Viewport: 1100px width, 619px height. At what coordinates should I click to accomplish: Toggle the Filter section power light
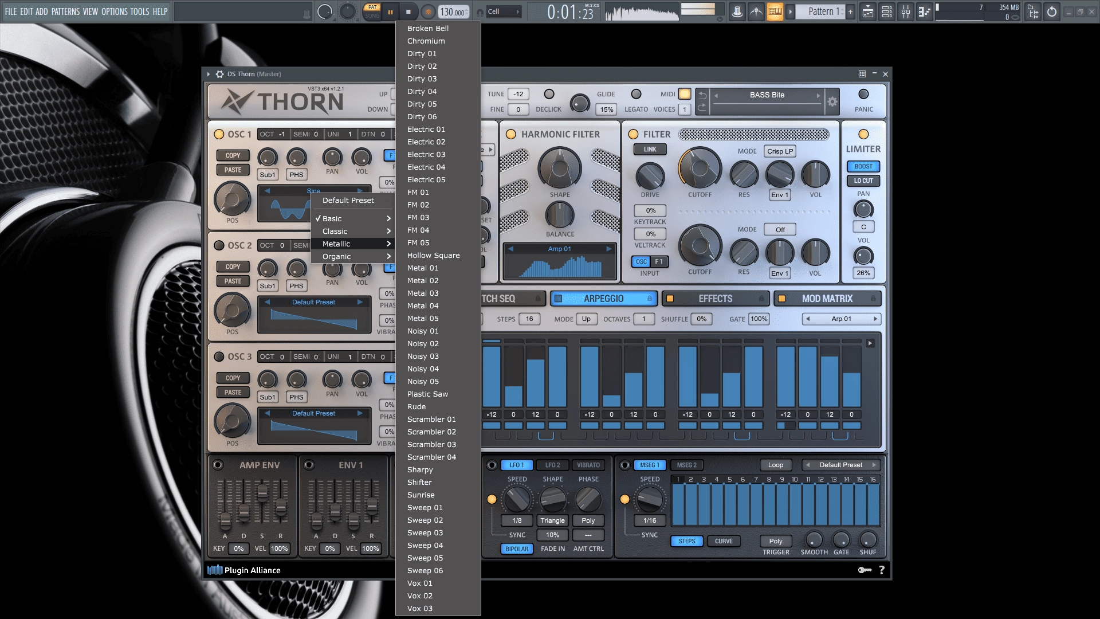pos(633,134)
